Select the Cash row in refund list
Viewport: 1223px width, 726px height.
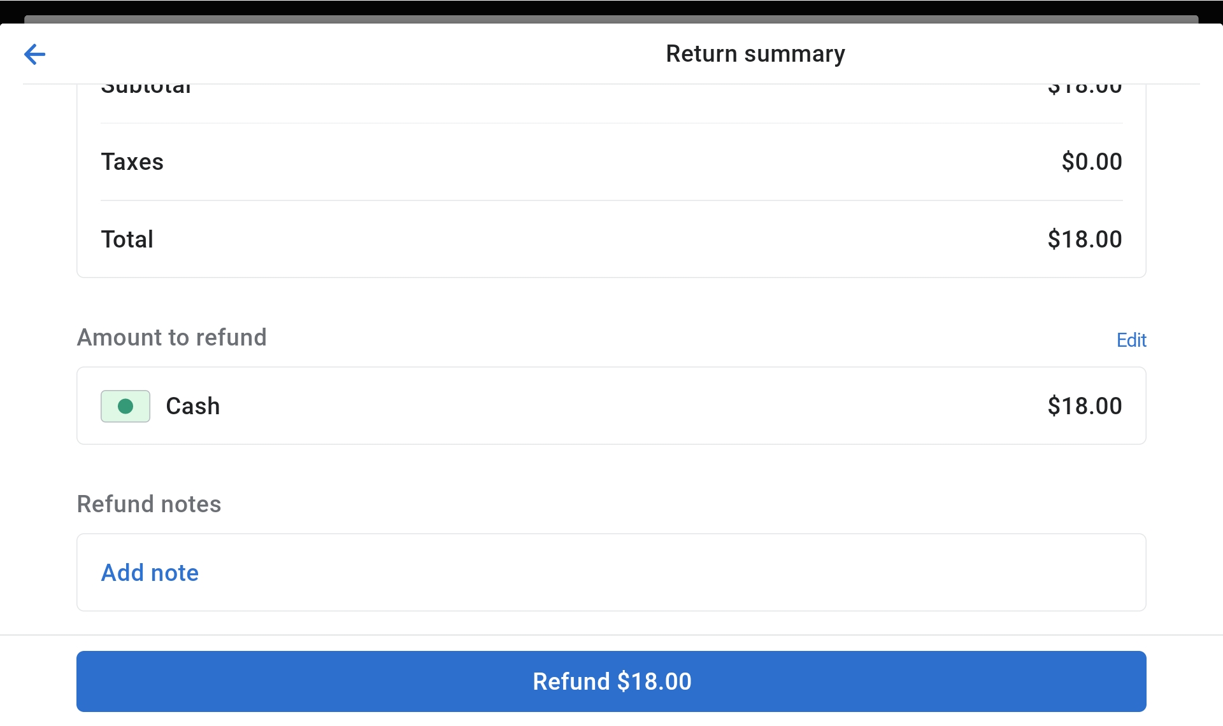coord(610,406)
